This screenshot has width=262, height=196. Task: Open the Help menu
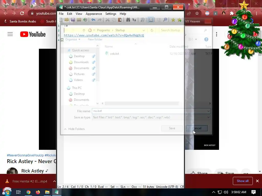(x=123, y=14)
